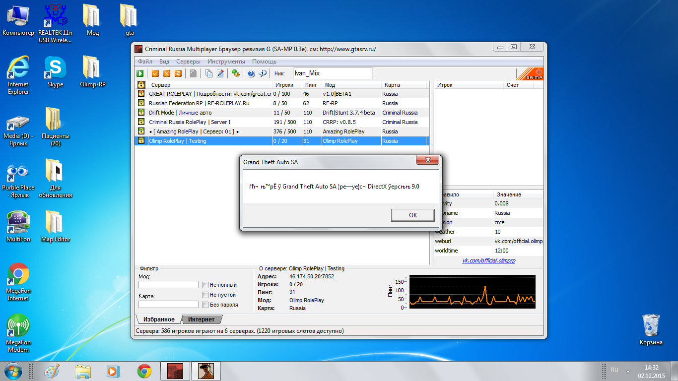Open the Инструменты menu
The width and height of the screenshot is (678, 381).
pyautogui.click(x=226, y=62)
